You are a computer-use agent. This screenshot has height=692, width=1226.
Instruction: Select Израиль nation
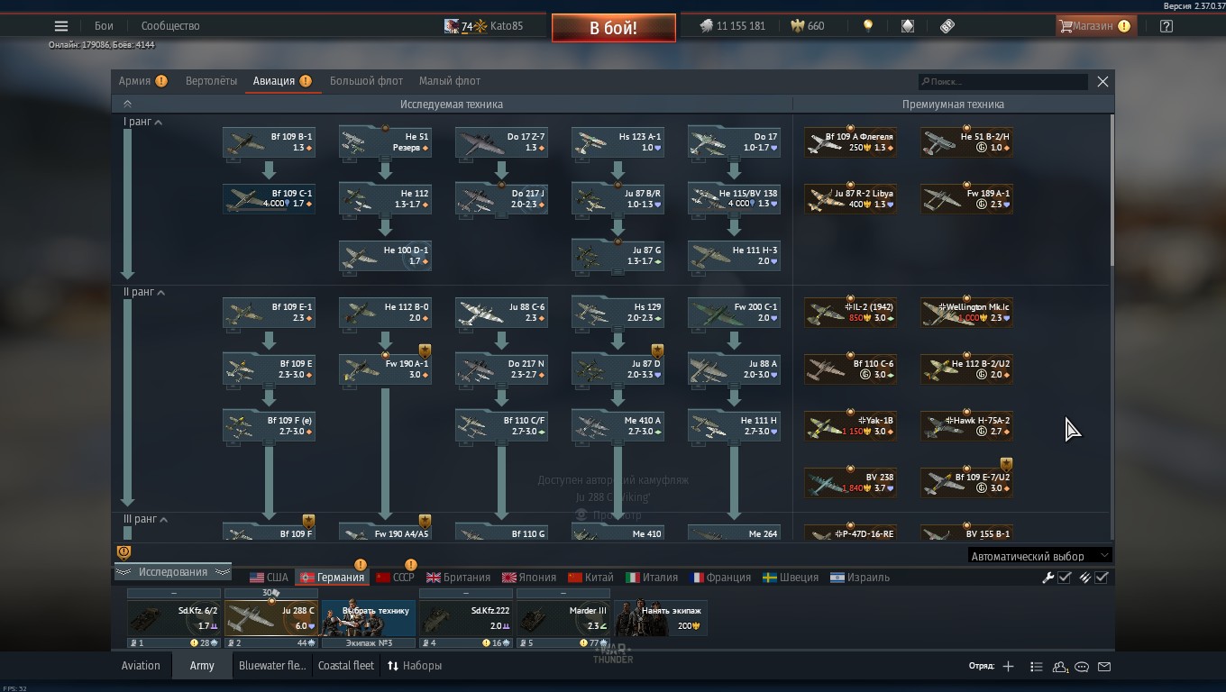(860, 578)
